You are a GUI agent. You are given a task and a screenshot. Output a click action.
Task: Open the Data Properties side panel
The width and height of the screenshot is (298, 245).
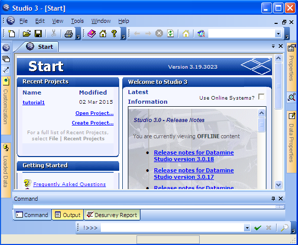tap(291, 142)
